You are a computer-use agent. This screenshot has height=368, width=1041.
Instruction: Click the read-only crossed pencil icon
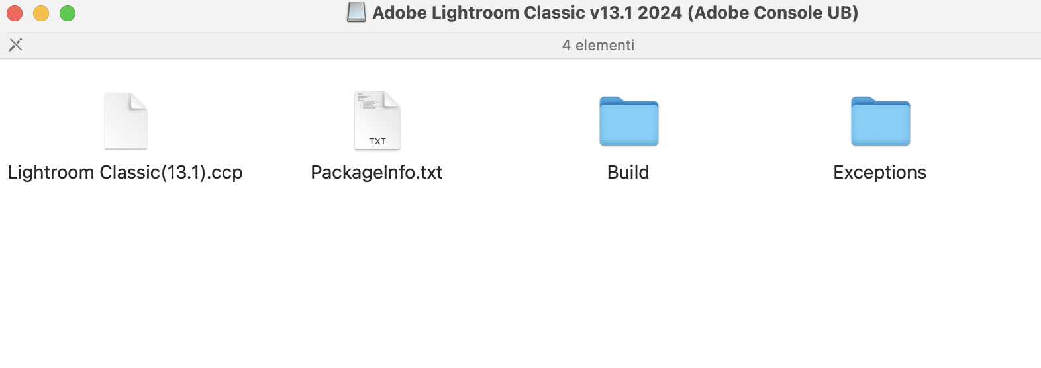click(x=16, y=45)
